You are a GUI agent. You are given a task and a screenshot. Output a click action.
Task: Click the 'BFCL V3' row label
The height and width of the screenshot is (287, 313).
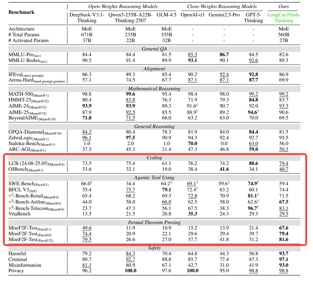[x=22, y=190]
